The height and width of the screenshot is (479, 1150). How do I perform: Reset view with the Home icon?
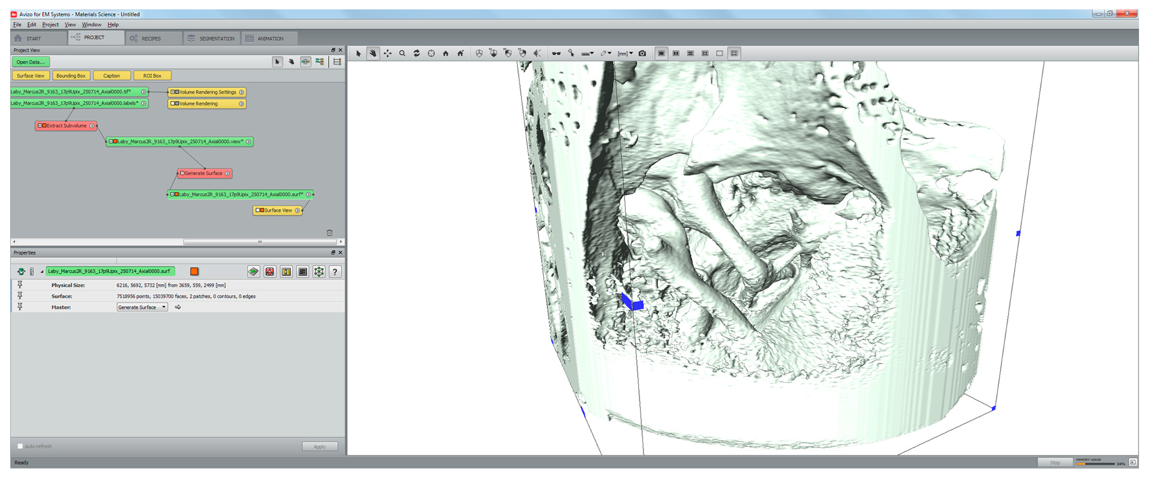(446, 53)
